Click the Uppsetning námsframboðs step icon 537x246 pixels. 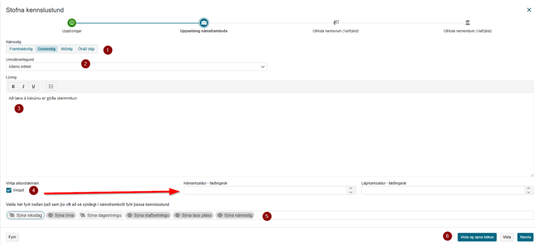point(204,23)
